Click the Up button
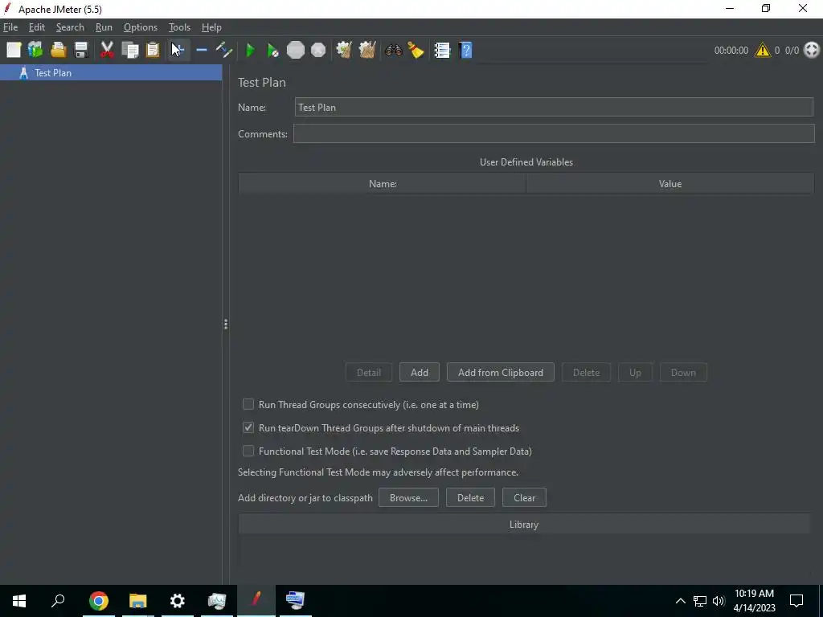This screenshot has width=823, height=617. [635, 372]
